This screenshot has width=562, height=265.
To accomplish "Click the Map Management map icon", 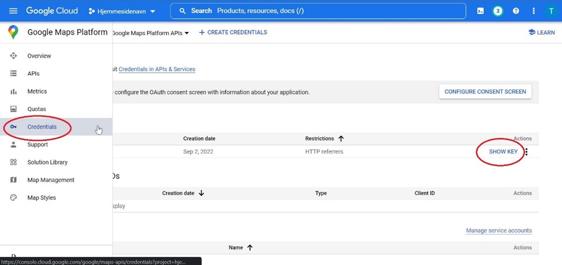I will pyautogui.click(x=14, y=180).
